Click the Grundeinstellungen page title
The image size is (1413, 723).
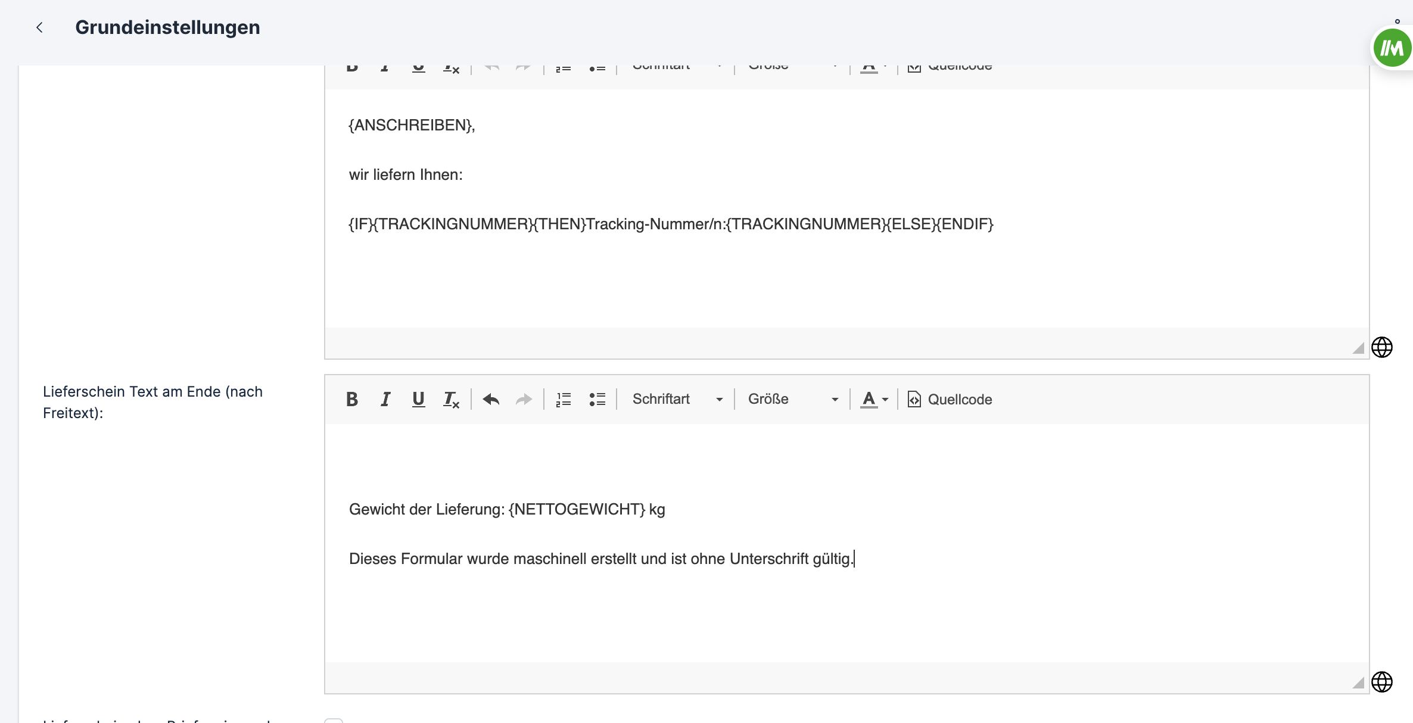tap(167, 27)
